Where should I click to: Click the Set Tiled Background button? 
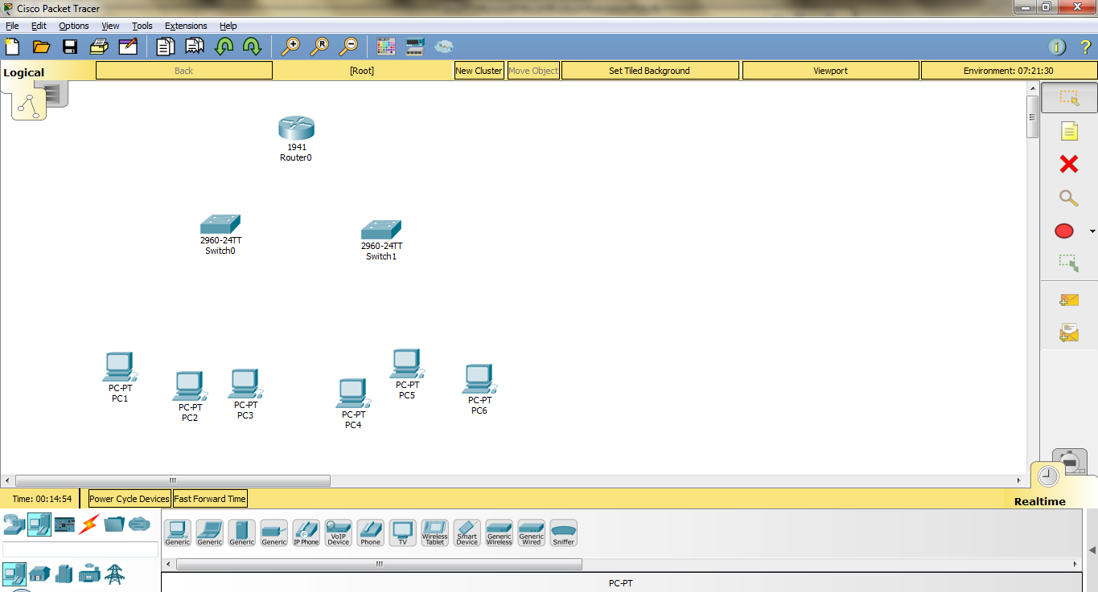[x=649, y=70]
